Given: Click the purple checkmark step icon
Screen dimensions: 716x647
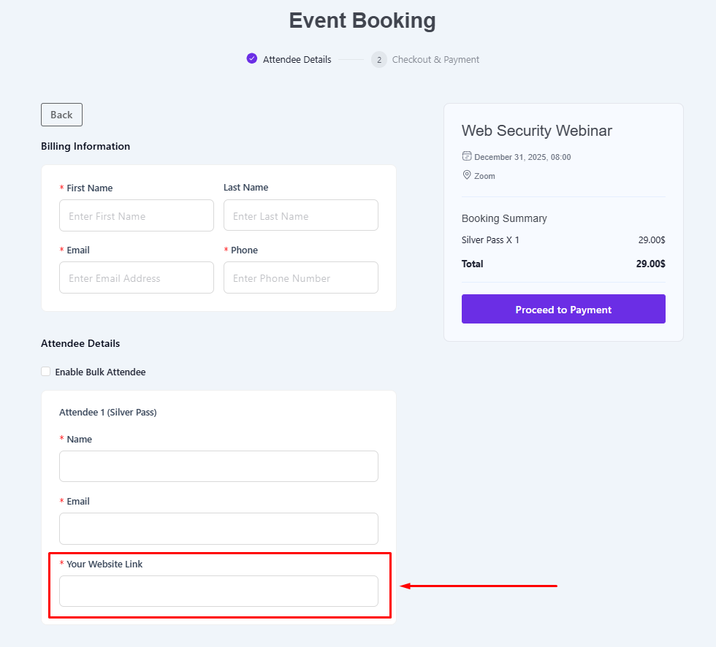Looking at the screenshot, I should pos(252,59).
